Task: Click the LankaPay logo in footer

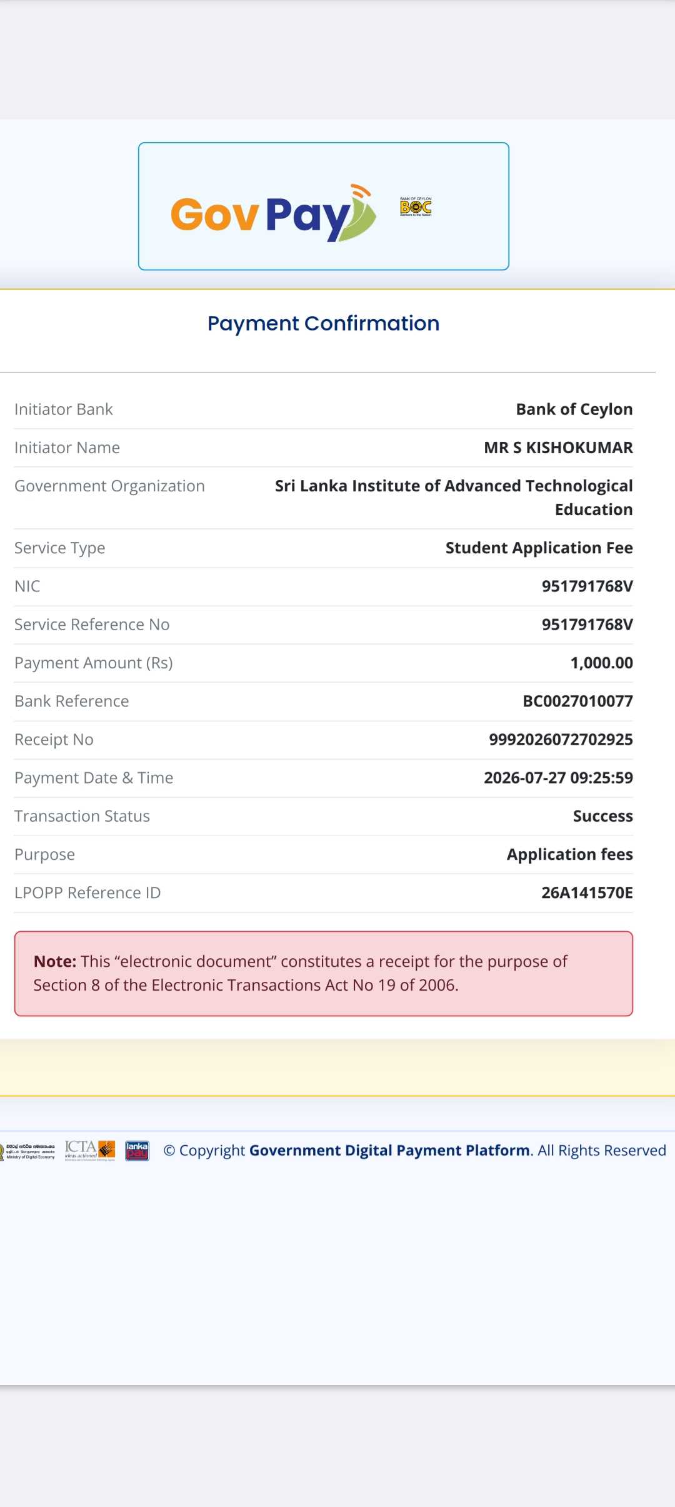Action: [137, 1150]
